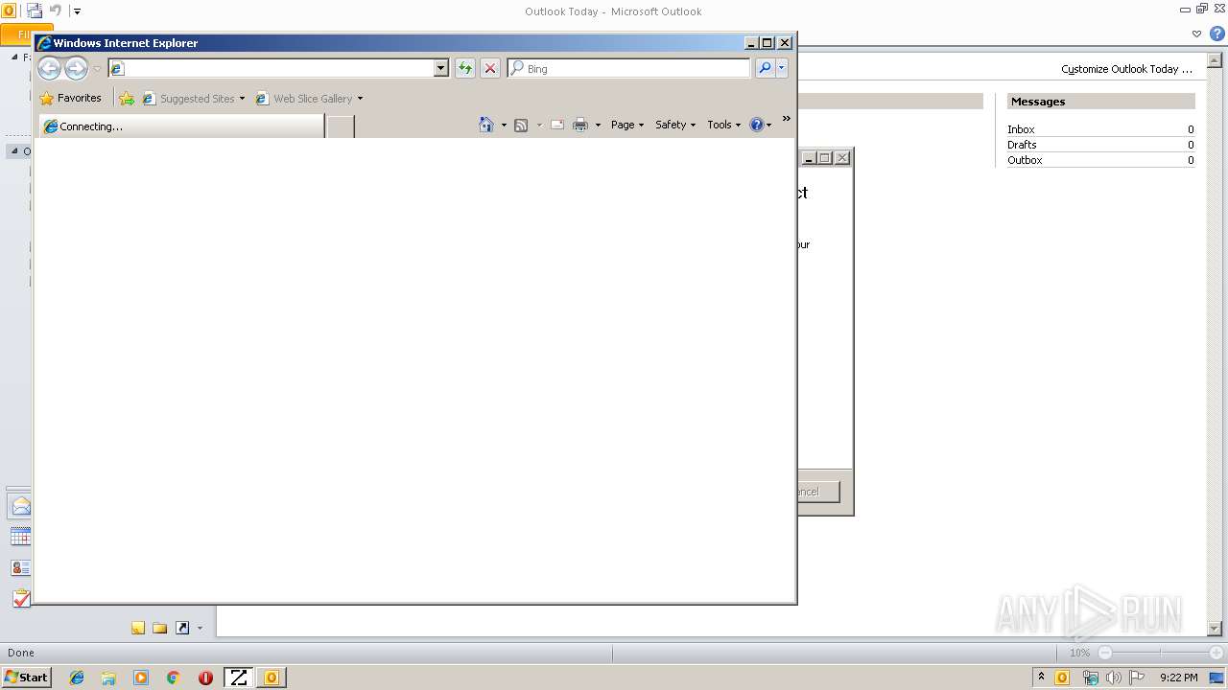This screenshot has height=690, width=1228.
Task: Minimize the Outlook ribbon with the caret icon
Action: 1196,34
